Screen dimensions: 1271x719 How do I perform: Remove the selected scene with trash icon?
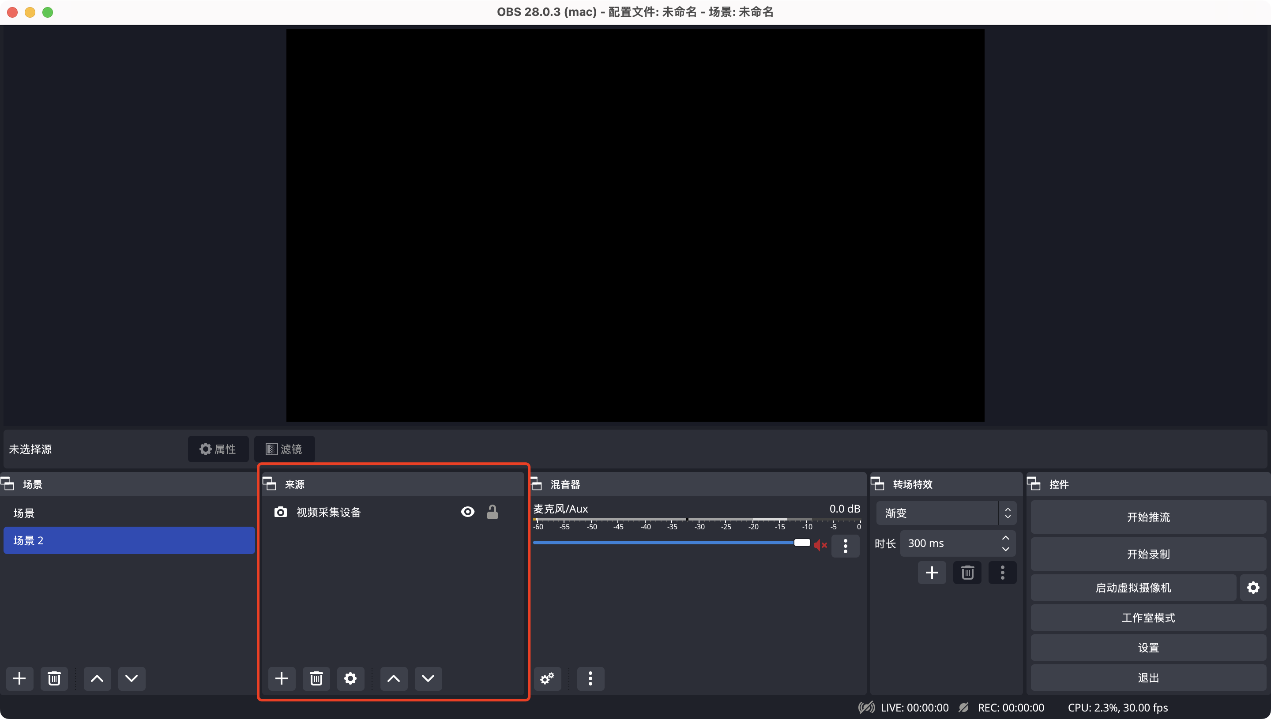point(54,678)
